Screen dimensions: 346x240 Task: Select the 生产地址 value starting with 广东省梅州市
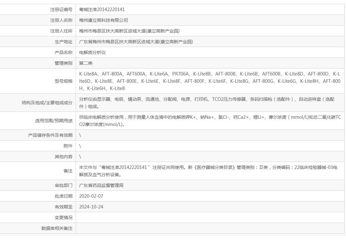click(x=136, y=42)
